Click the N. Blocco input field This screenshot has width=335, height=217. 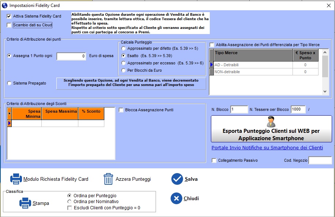[239, 109]
